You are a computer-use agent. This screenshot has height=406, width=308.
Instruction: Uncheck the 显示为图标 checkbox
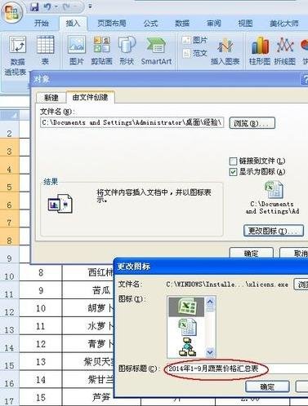[x=233, y=172]
